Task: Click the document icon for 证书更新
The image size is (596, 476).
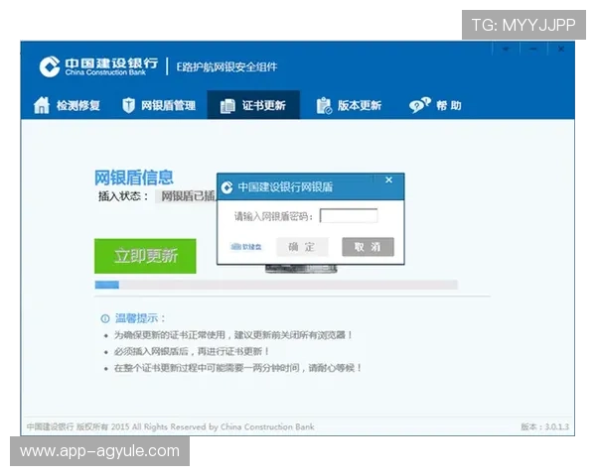Action: click(227, 106)
